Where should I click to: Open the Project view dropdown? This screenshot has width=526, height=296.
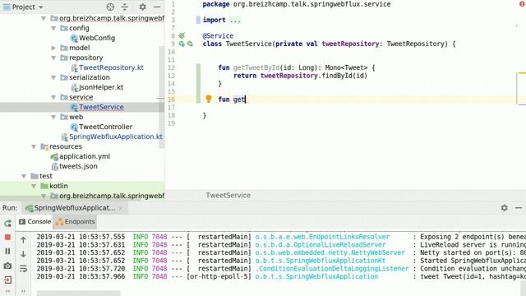pyautogui.click(x=23, y=7)
